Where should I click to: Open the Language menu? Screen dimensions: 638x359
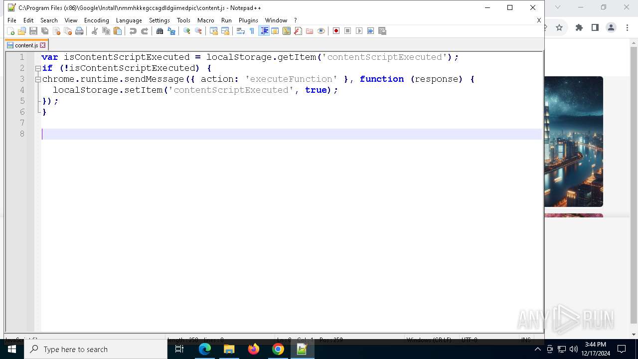pos(129,20)
